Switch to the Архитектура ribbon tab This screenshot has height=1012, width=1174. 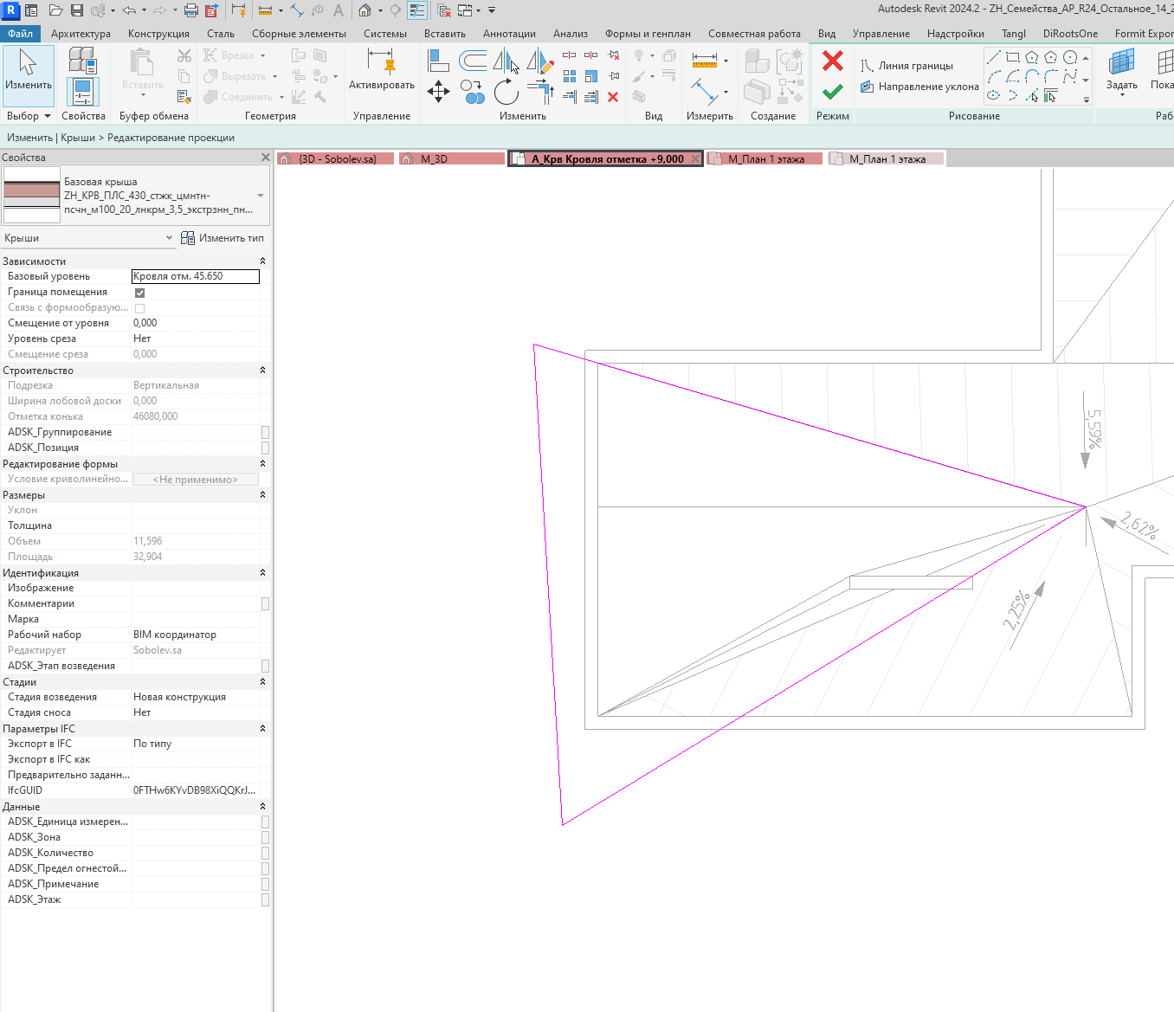(81, 34)
